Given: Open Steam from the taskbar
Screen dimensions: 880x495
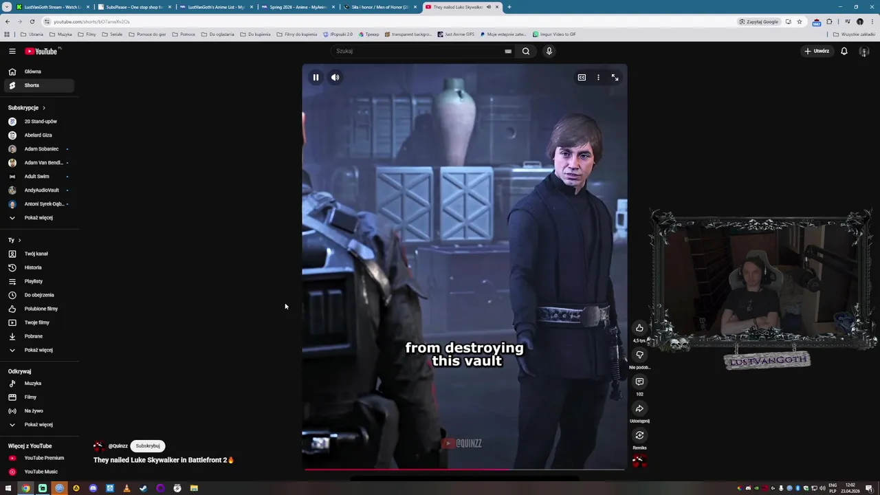Looking at the screenshot, I should click(143, 488).
